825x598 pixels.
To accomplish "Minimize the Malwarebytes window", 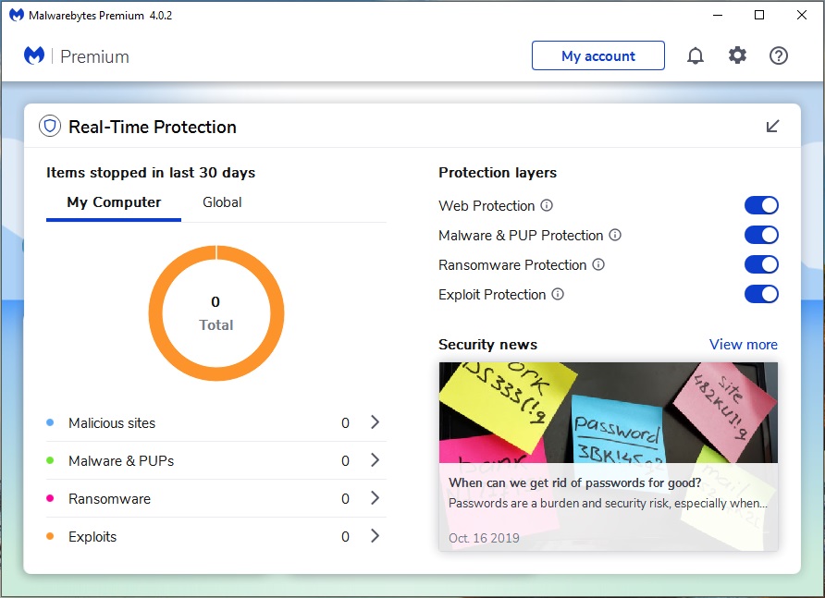I will tap(717, 16).
